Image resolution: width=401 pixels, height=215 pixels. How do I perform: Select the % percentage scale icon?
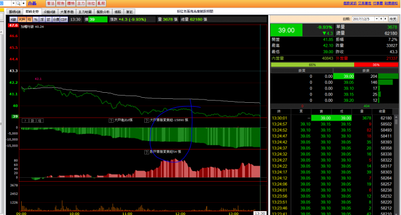pyautogui.click(x=36, y=19)
